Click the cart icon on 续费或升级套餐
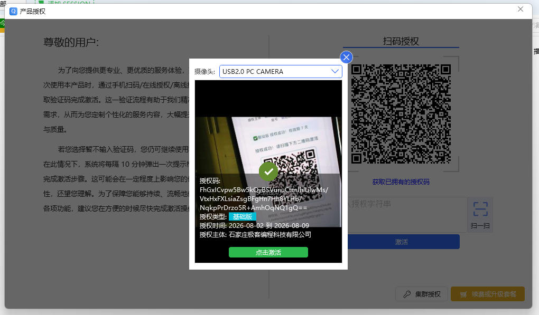 click(463, 294)
